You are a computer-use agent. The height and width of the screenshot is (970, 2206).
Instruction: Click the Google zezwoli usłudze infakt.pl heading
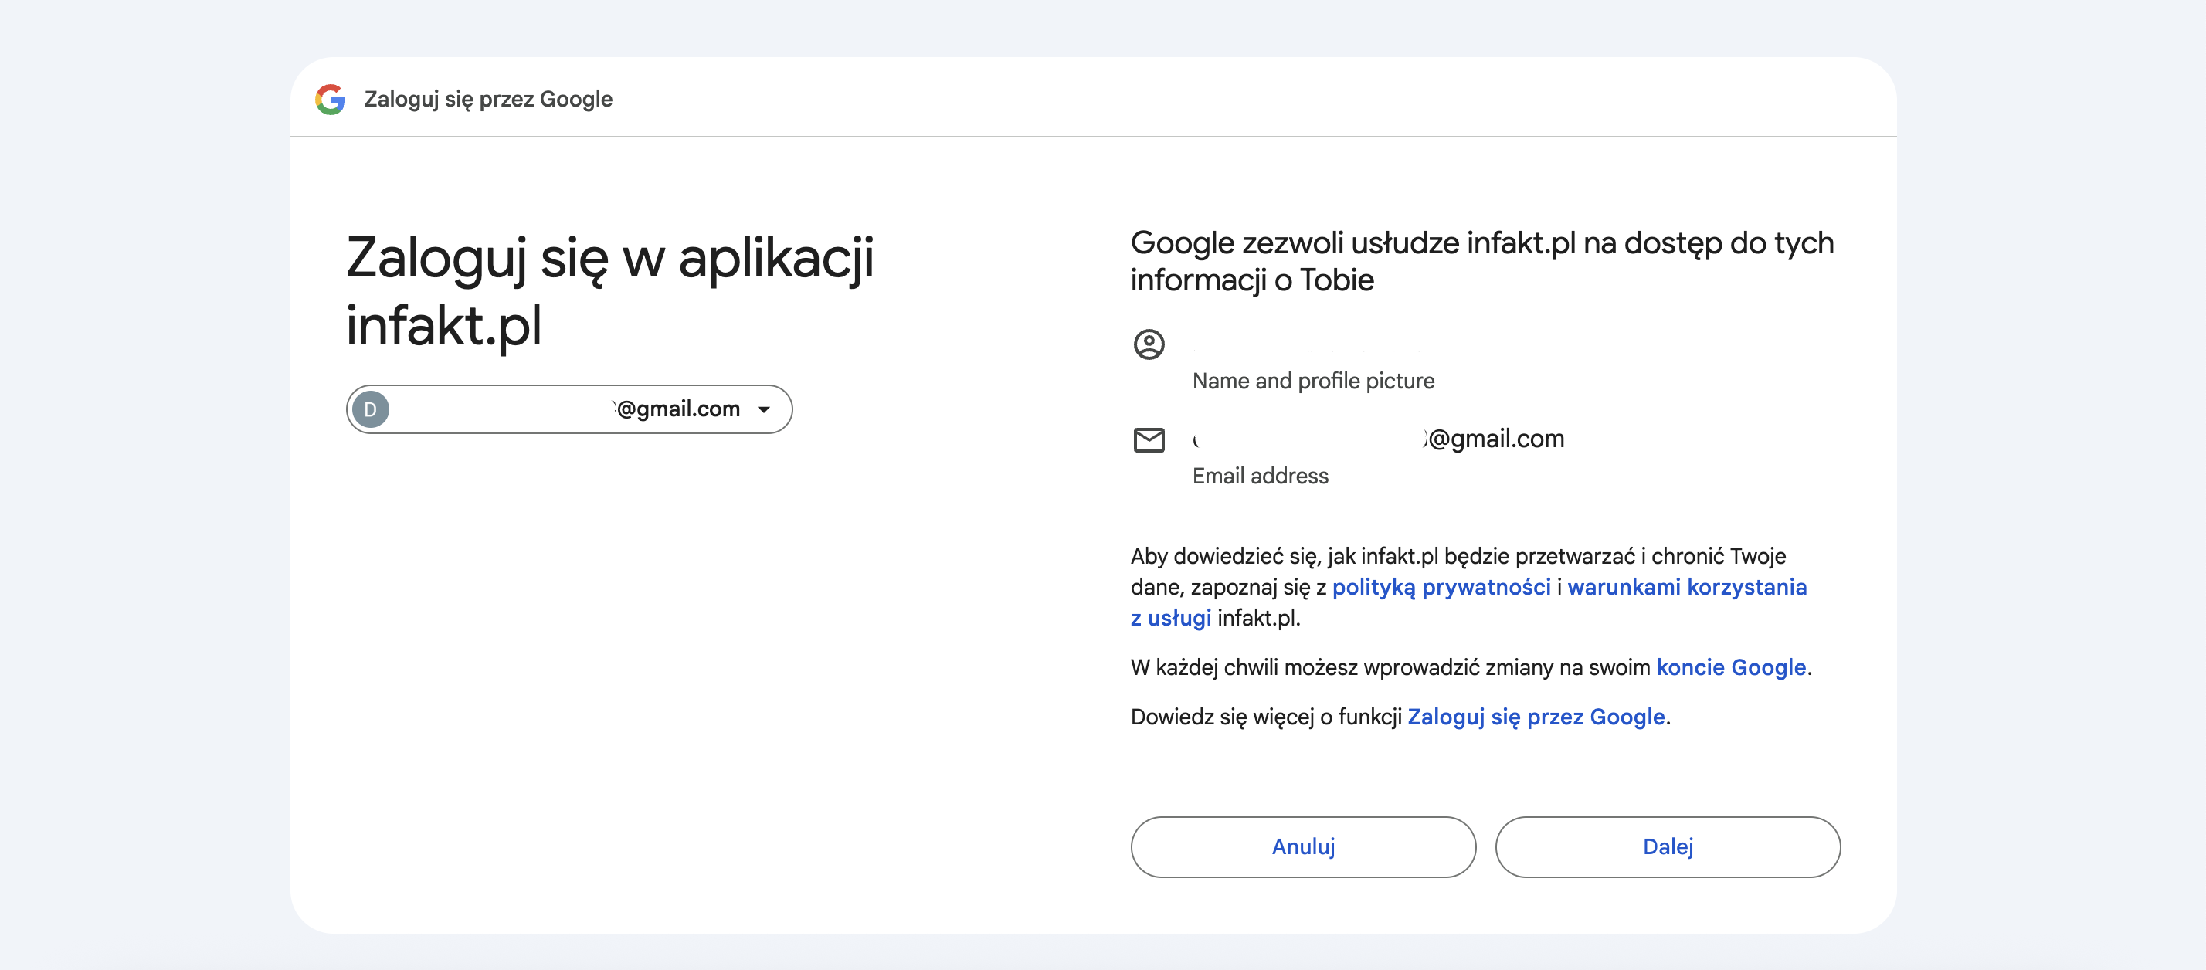pyautogui.click(x=1481, y=261)
